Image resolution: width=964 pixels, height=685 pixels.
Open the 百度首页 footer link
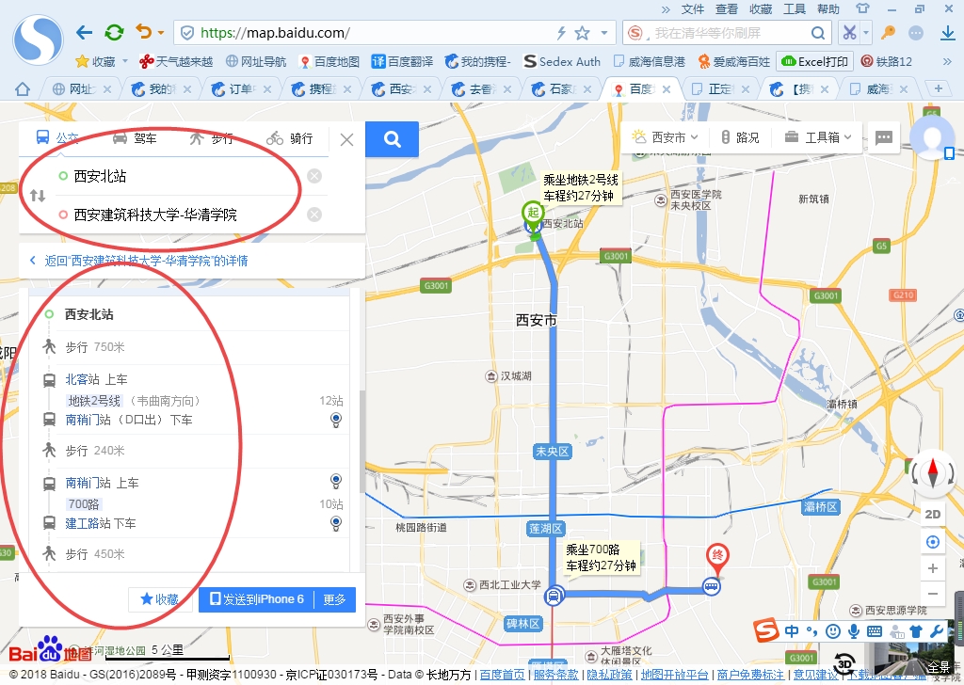coord(503,675)
